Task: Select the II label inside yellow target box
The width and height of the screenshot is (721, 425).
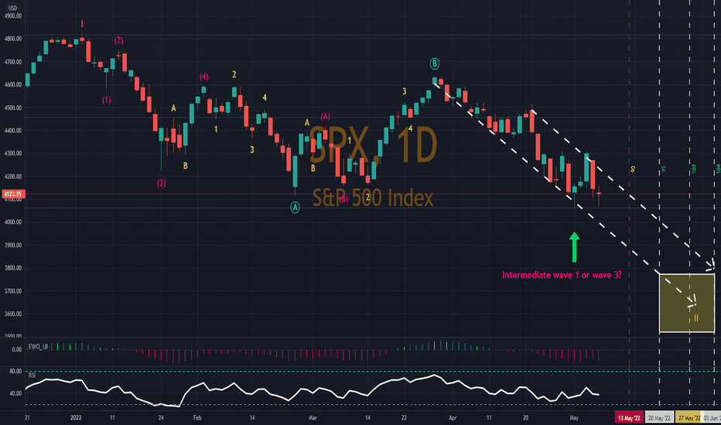Action: coord(696,318)
